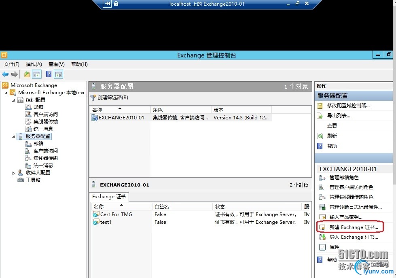Collapse the 服务器配置 tree node
This screenshot has width=396, height=278.
pyautogui.click(x=13, y=137)
